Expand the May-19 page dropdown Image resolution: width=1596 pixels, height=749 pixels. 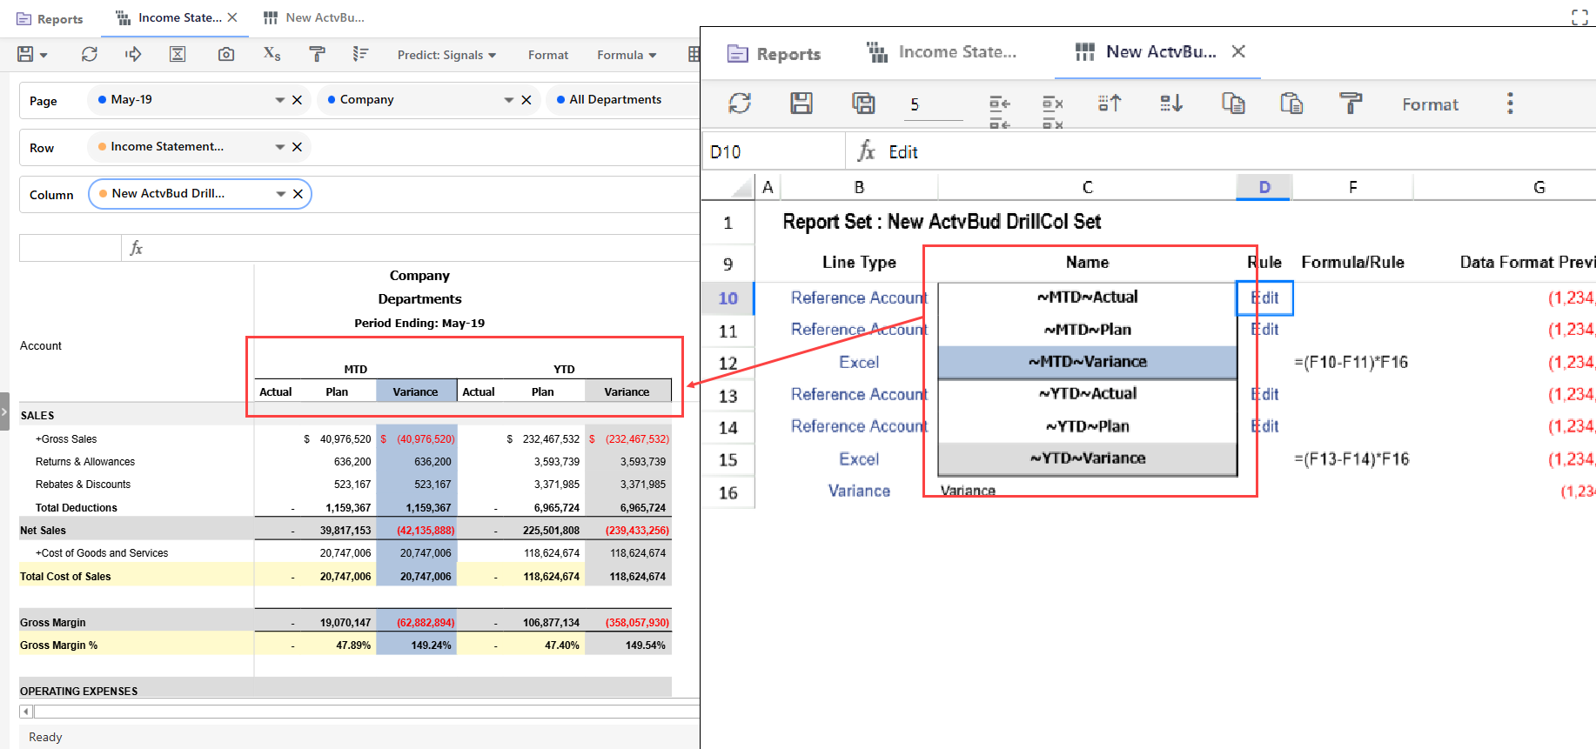pos(280,100)
